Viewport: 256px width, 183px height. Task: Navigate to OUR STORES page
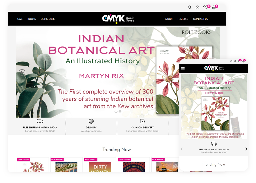[x=48, y=19]
